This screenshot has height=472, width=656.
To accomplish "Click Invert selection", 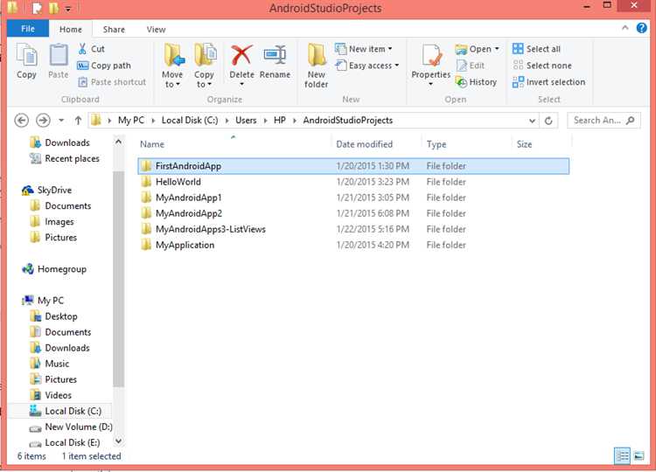I will pyautogui.click(x=549, y=82).
